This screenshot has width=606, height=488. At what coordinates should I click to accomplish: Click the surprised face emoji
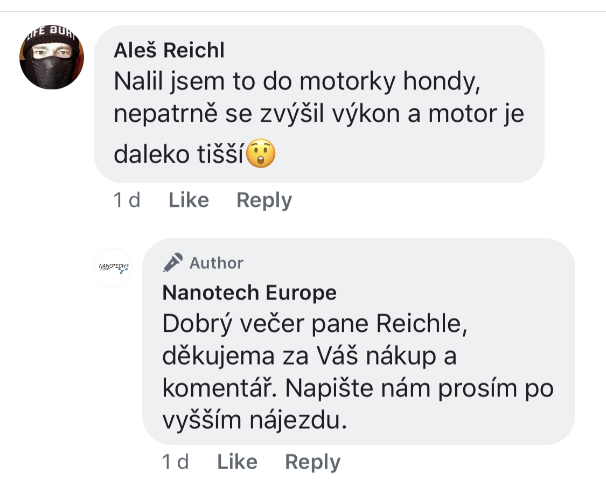point(261,155)
